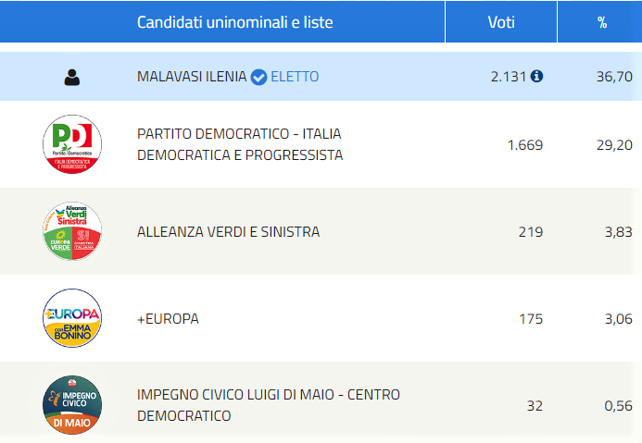642x443 pixels.
Task: Click the ELETTO status label
Action: pos(295,77)
